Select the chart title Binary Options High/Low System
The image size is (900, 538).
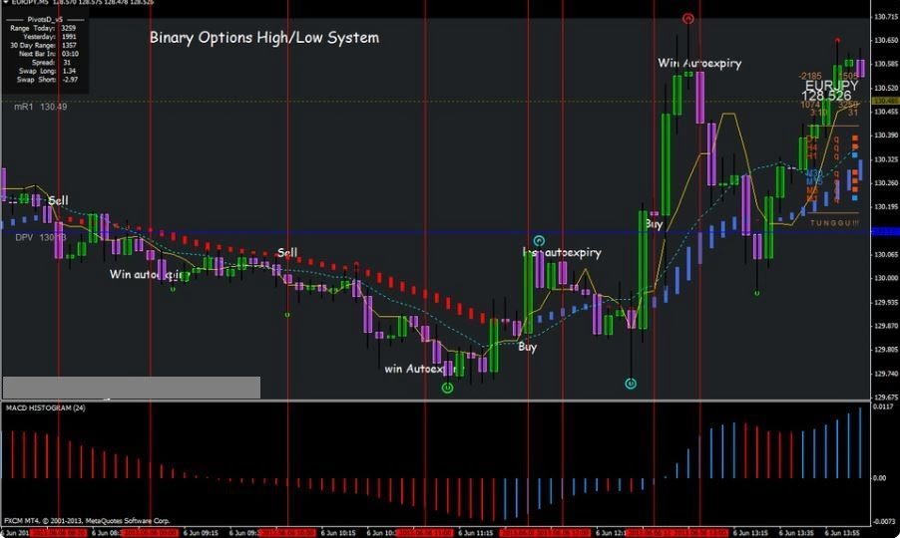264,38
